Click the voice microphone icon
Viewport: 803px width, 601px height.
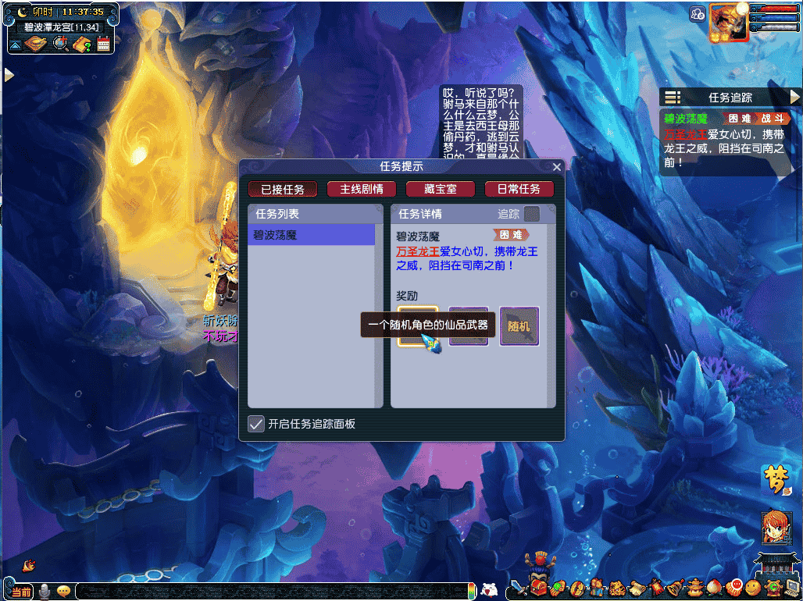[45, 592]
